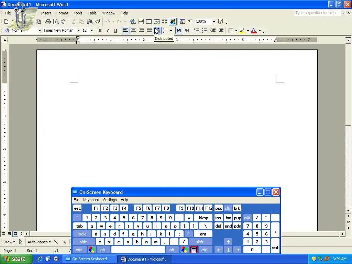Open the Table menu in Word
The height and width of the screenshot is (264, 352).
92,13
